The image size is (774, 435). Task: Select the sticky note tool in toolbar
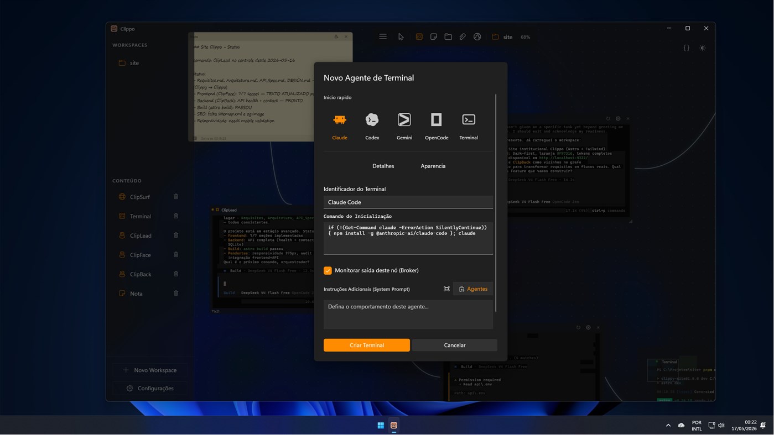click(x=434, y=37)
